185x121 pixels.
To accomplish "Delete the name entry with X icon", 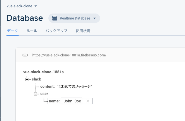I will pos(87,101).
